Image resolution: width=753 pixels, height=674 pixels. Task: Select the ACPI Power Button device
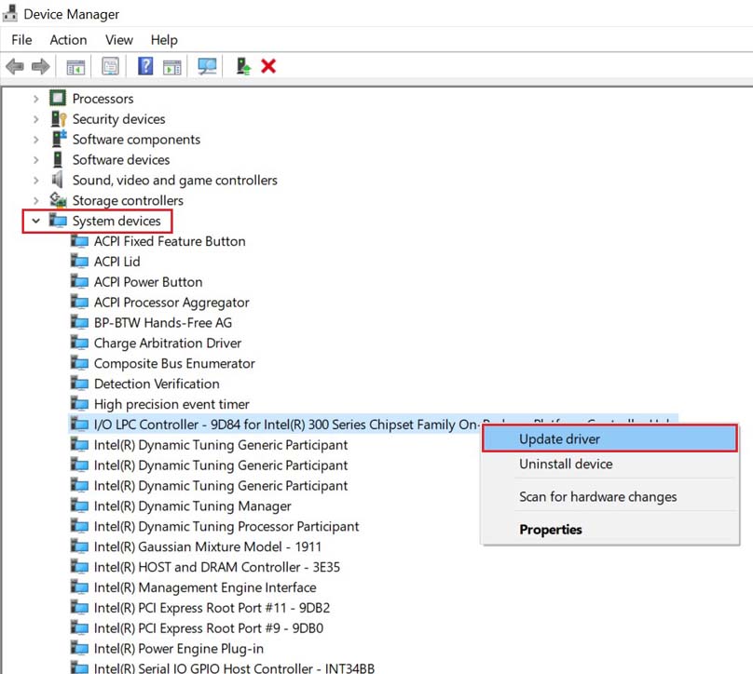pyautogui.click(x=147, y=281)
